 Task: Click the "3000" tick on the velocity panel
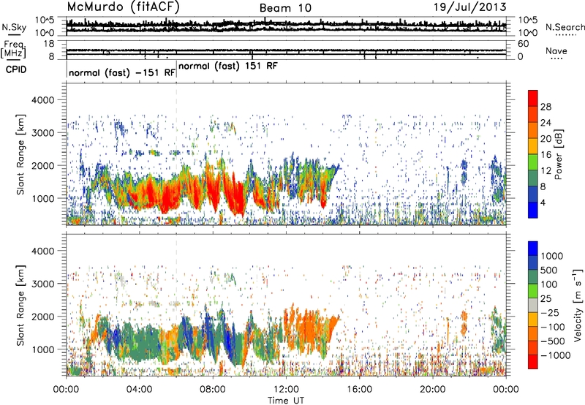tap(42, 284)
